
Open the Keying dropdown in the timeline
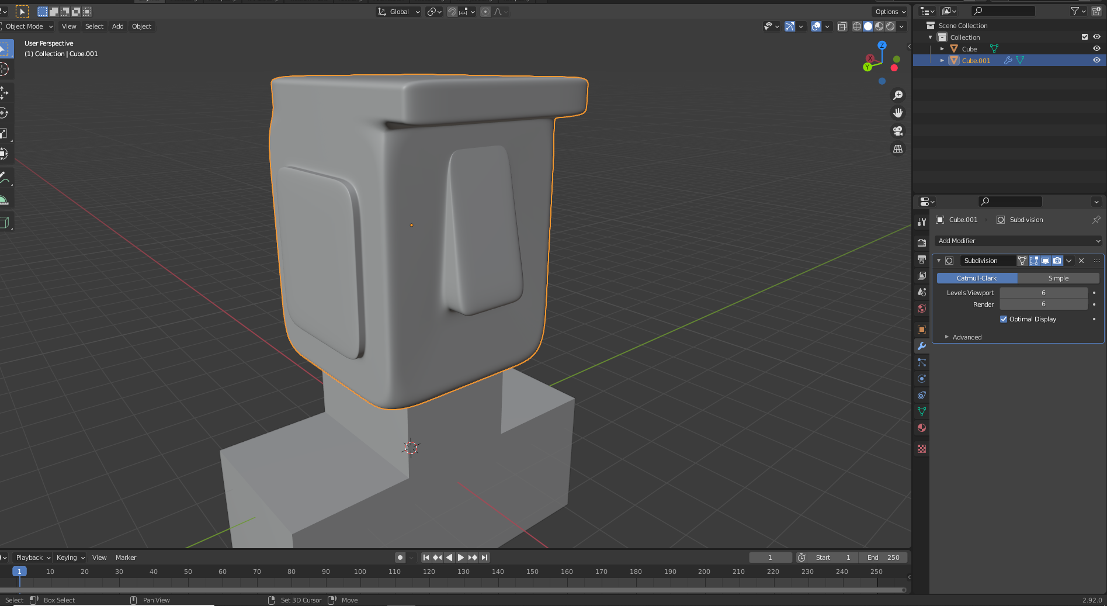point(71,557)
